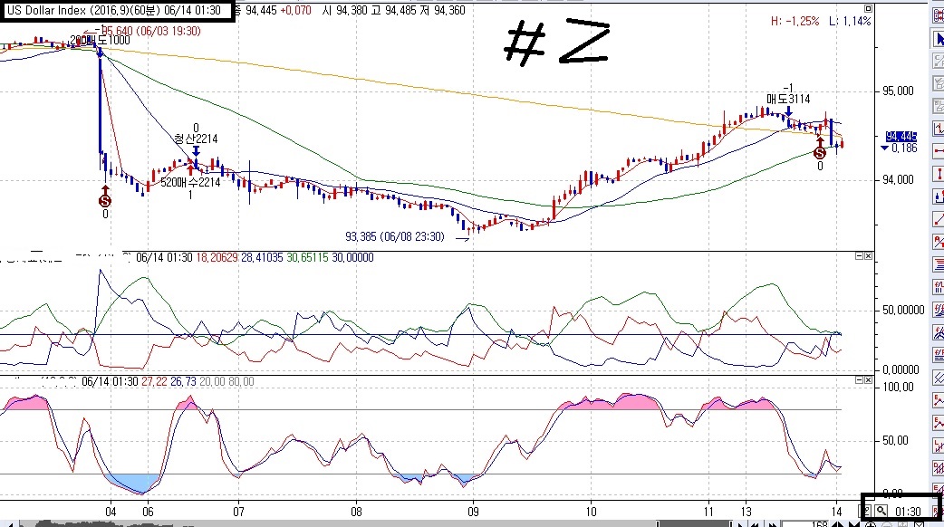Click the 93,385 low price annotation

(394, 235)
